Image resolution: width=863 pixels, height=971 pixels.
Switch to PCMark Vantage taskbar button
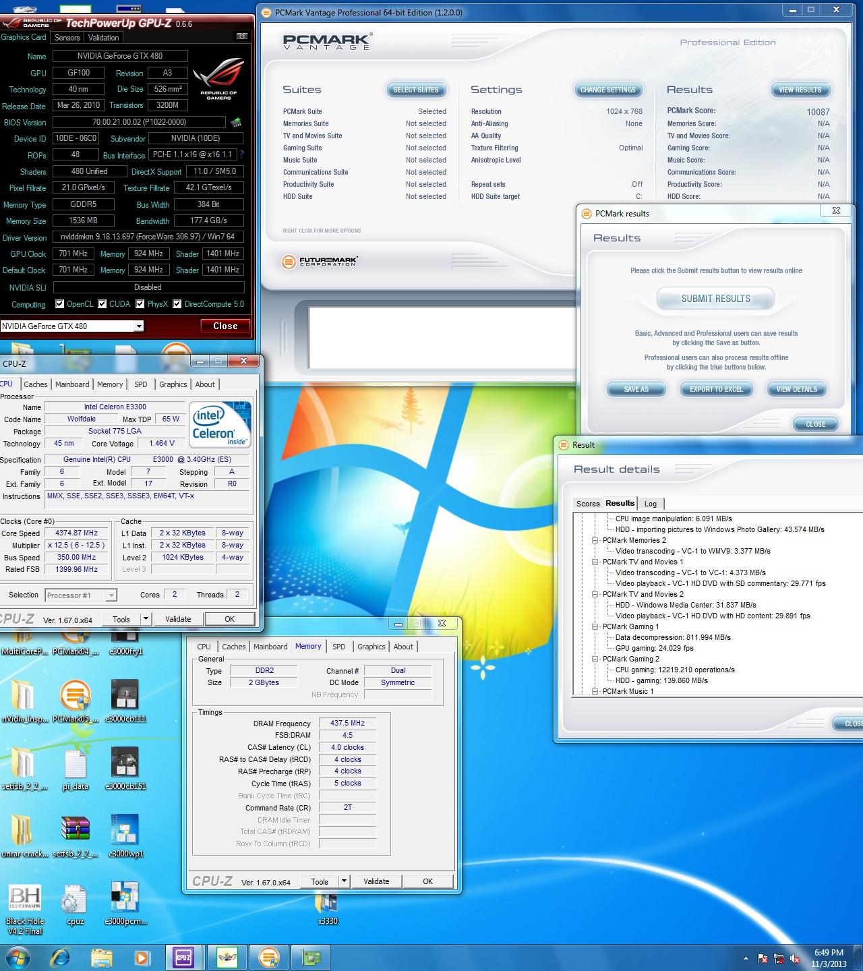(268, 958)
